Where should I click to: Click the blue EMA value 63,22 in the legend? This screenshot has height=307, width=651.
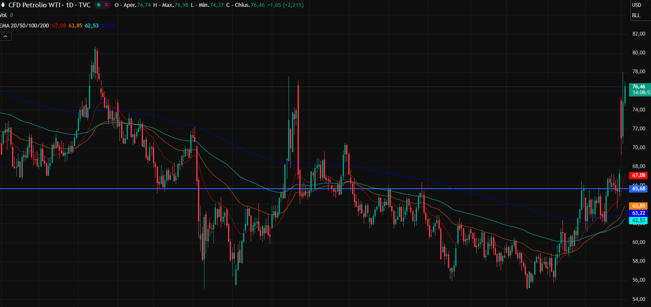pyautogui.click(x=108, y=26)
